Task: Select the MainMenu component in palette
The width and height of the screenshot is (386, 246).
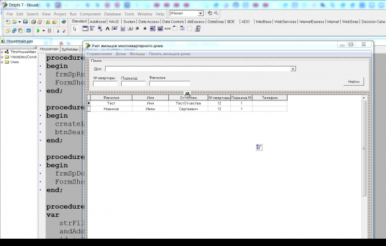Action: coord(93,29)
